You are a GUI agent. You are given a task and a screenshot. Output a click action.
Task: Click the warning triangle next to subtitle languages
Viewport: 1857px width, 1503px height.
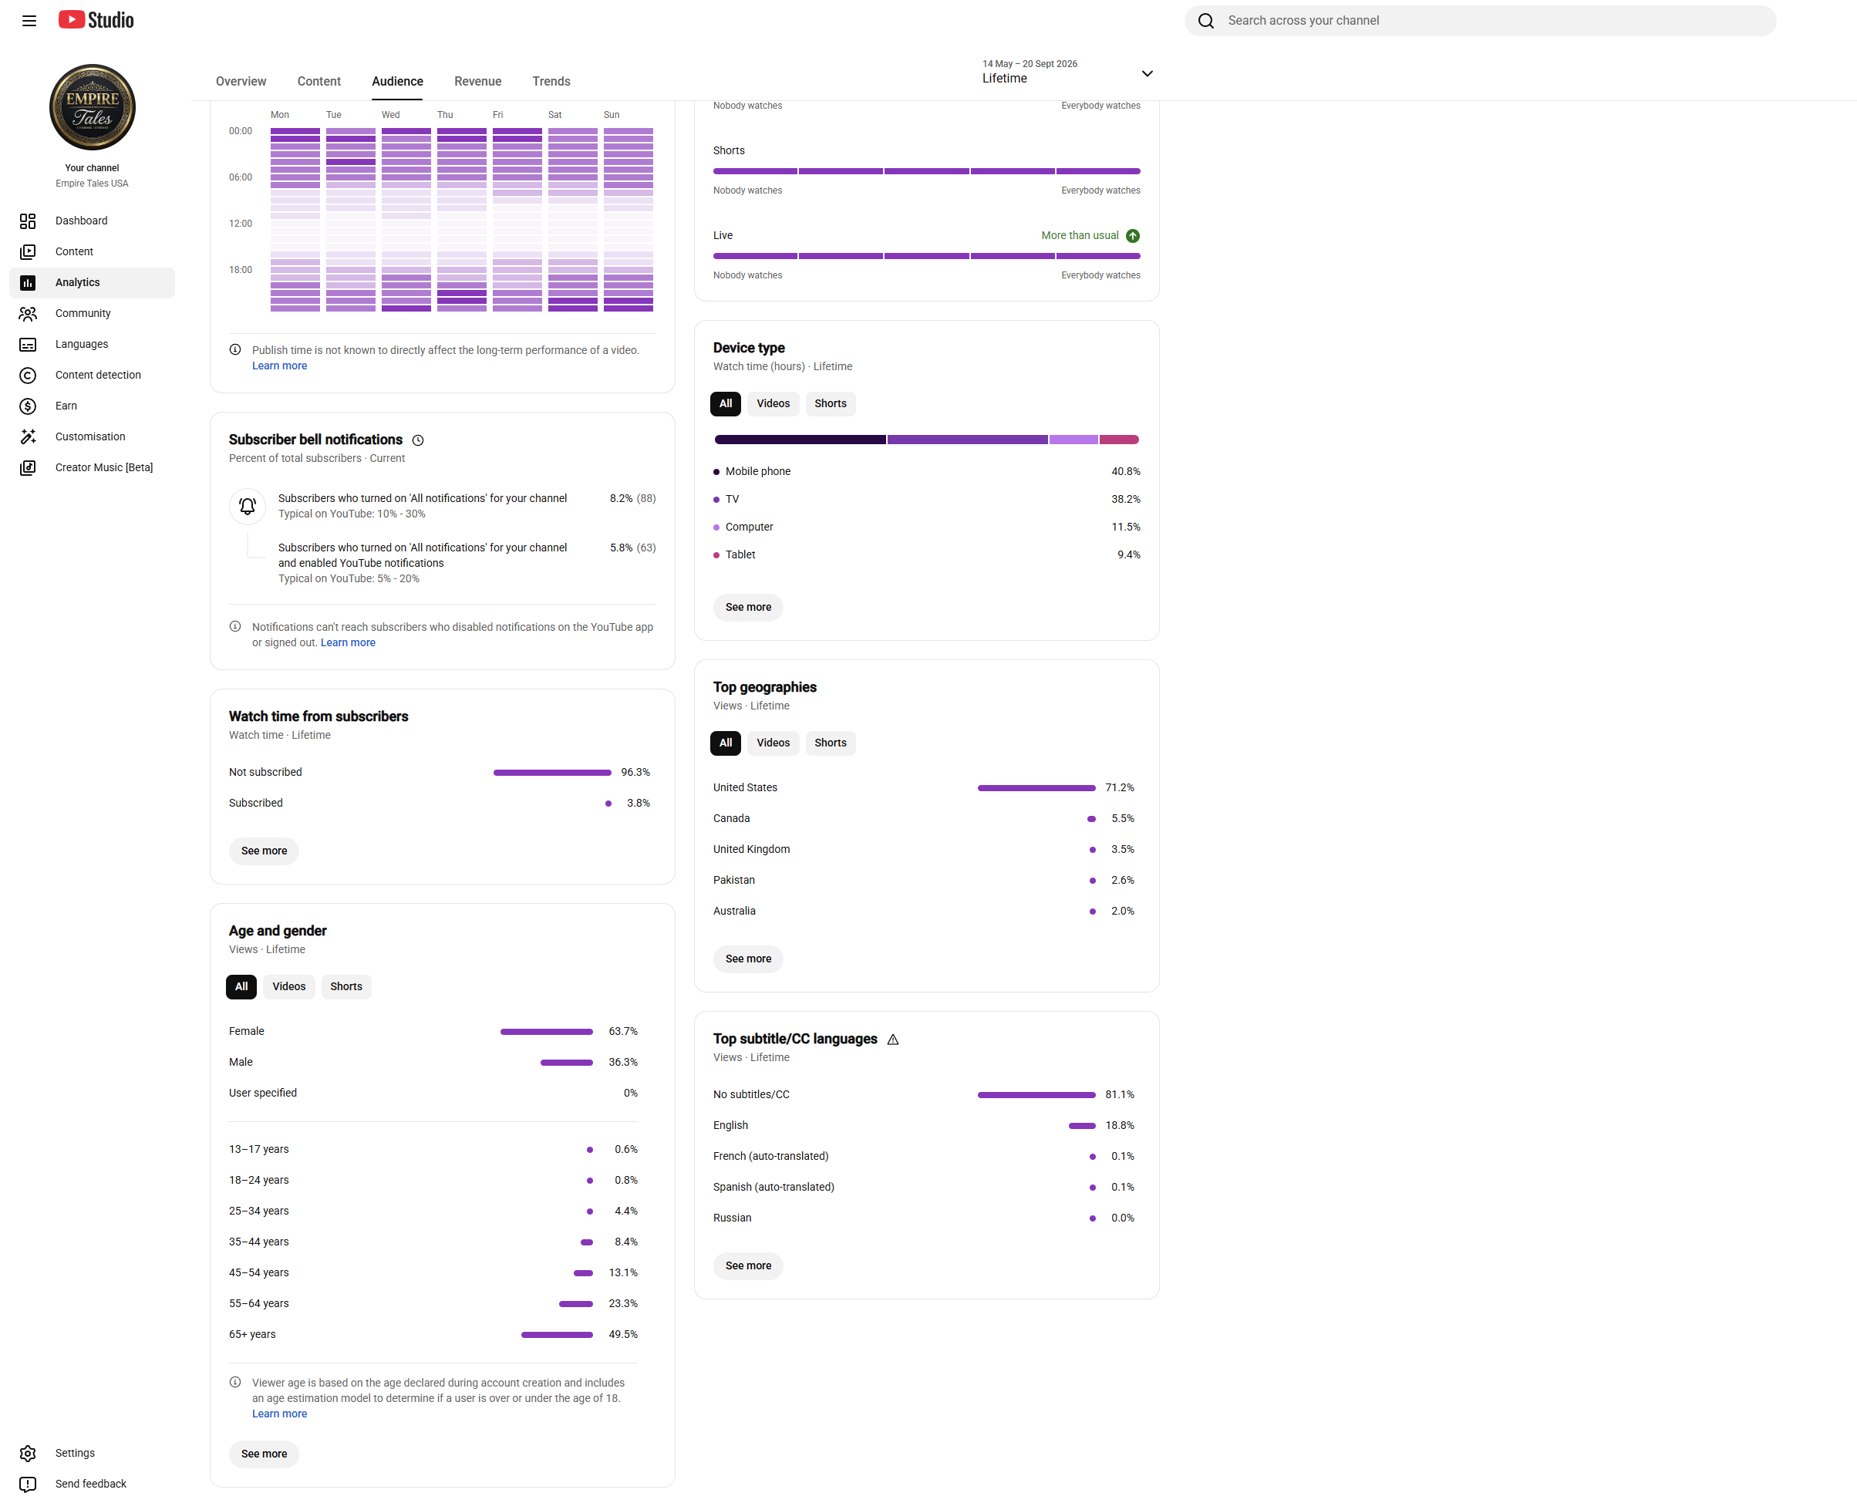pyautogui.click(x=892, y=1039)
